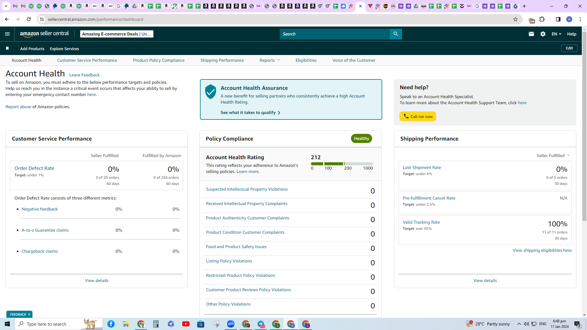
Task: Open the Seller Fulfilled shipping dropdown
Action: [x=553, y=156]
